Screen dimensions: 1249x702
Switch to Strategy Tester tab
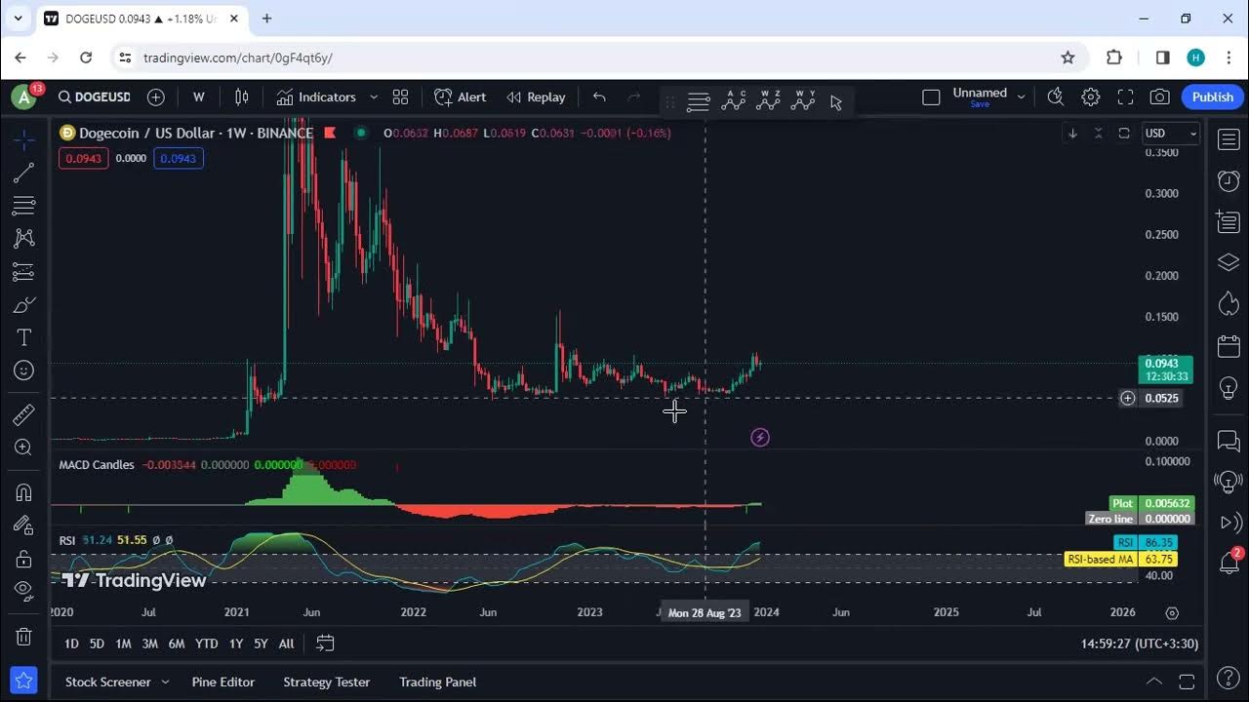tap(326, 682)
